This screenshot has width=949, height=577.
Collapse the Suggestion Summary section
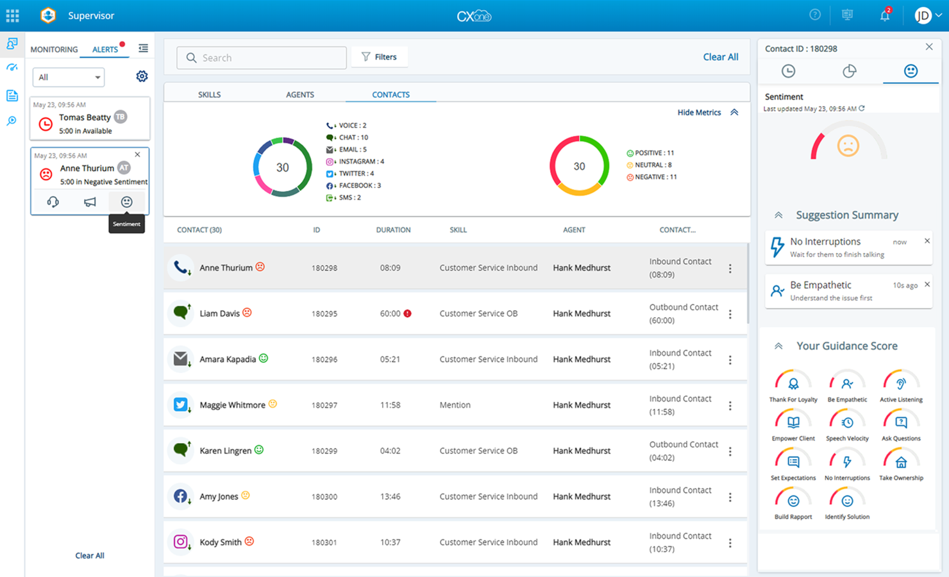[778, 215]
